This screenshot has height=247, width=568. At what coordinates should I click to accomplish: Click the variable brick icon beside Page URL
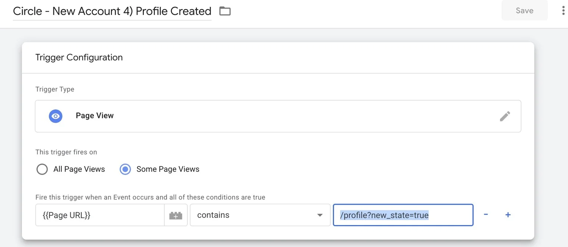176,215
